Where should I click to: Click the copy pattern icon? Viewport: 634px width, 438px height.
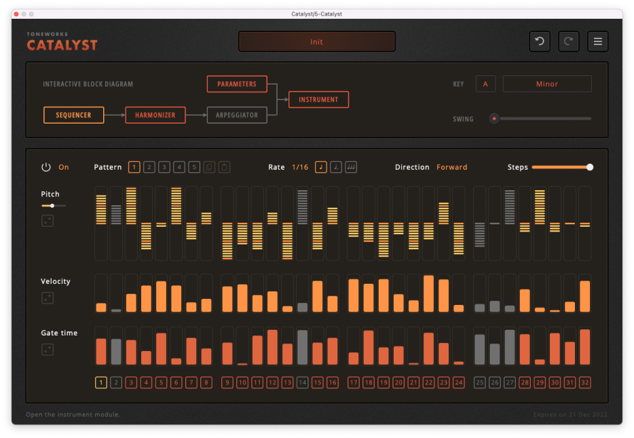click(209, 166)
